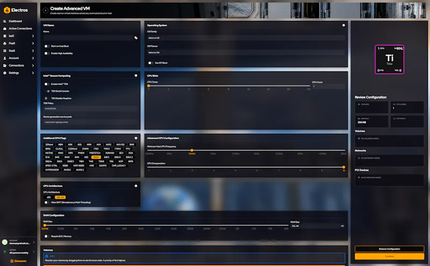Open the Dashboard menu item
The image size is (430, 266).
tap(18, 21)
